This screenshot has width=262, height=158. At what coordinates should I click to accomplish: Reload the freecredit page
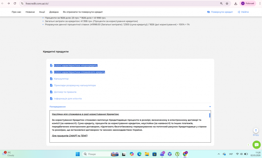point(15,3)
